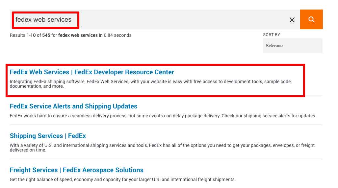This screenshot has height=188, width=338.
Task: Click the SORT BY label
Action: click(272, 35)
